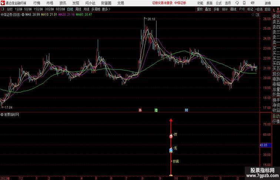
Task: Switch to the 1分钟 period tab
Action: [18, 9]
